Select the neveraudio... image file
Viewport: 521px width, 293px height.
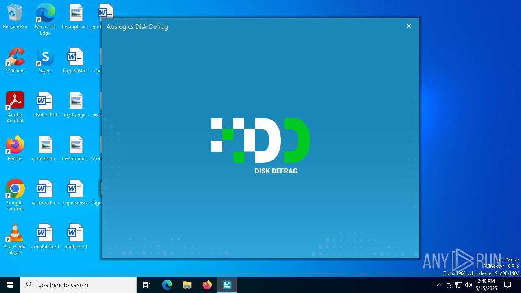(76, 149)
